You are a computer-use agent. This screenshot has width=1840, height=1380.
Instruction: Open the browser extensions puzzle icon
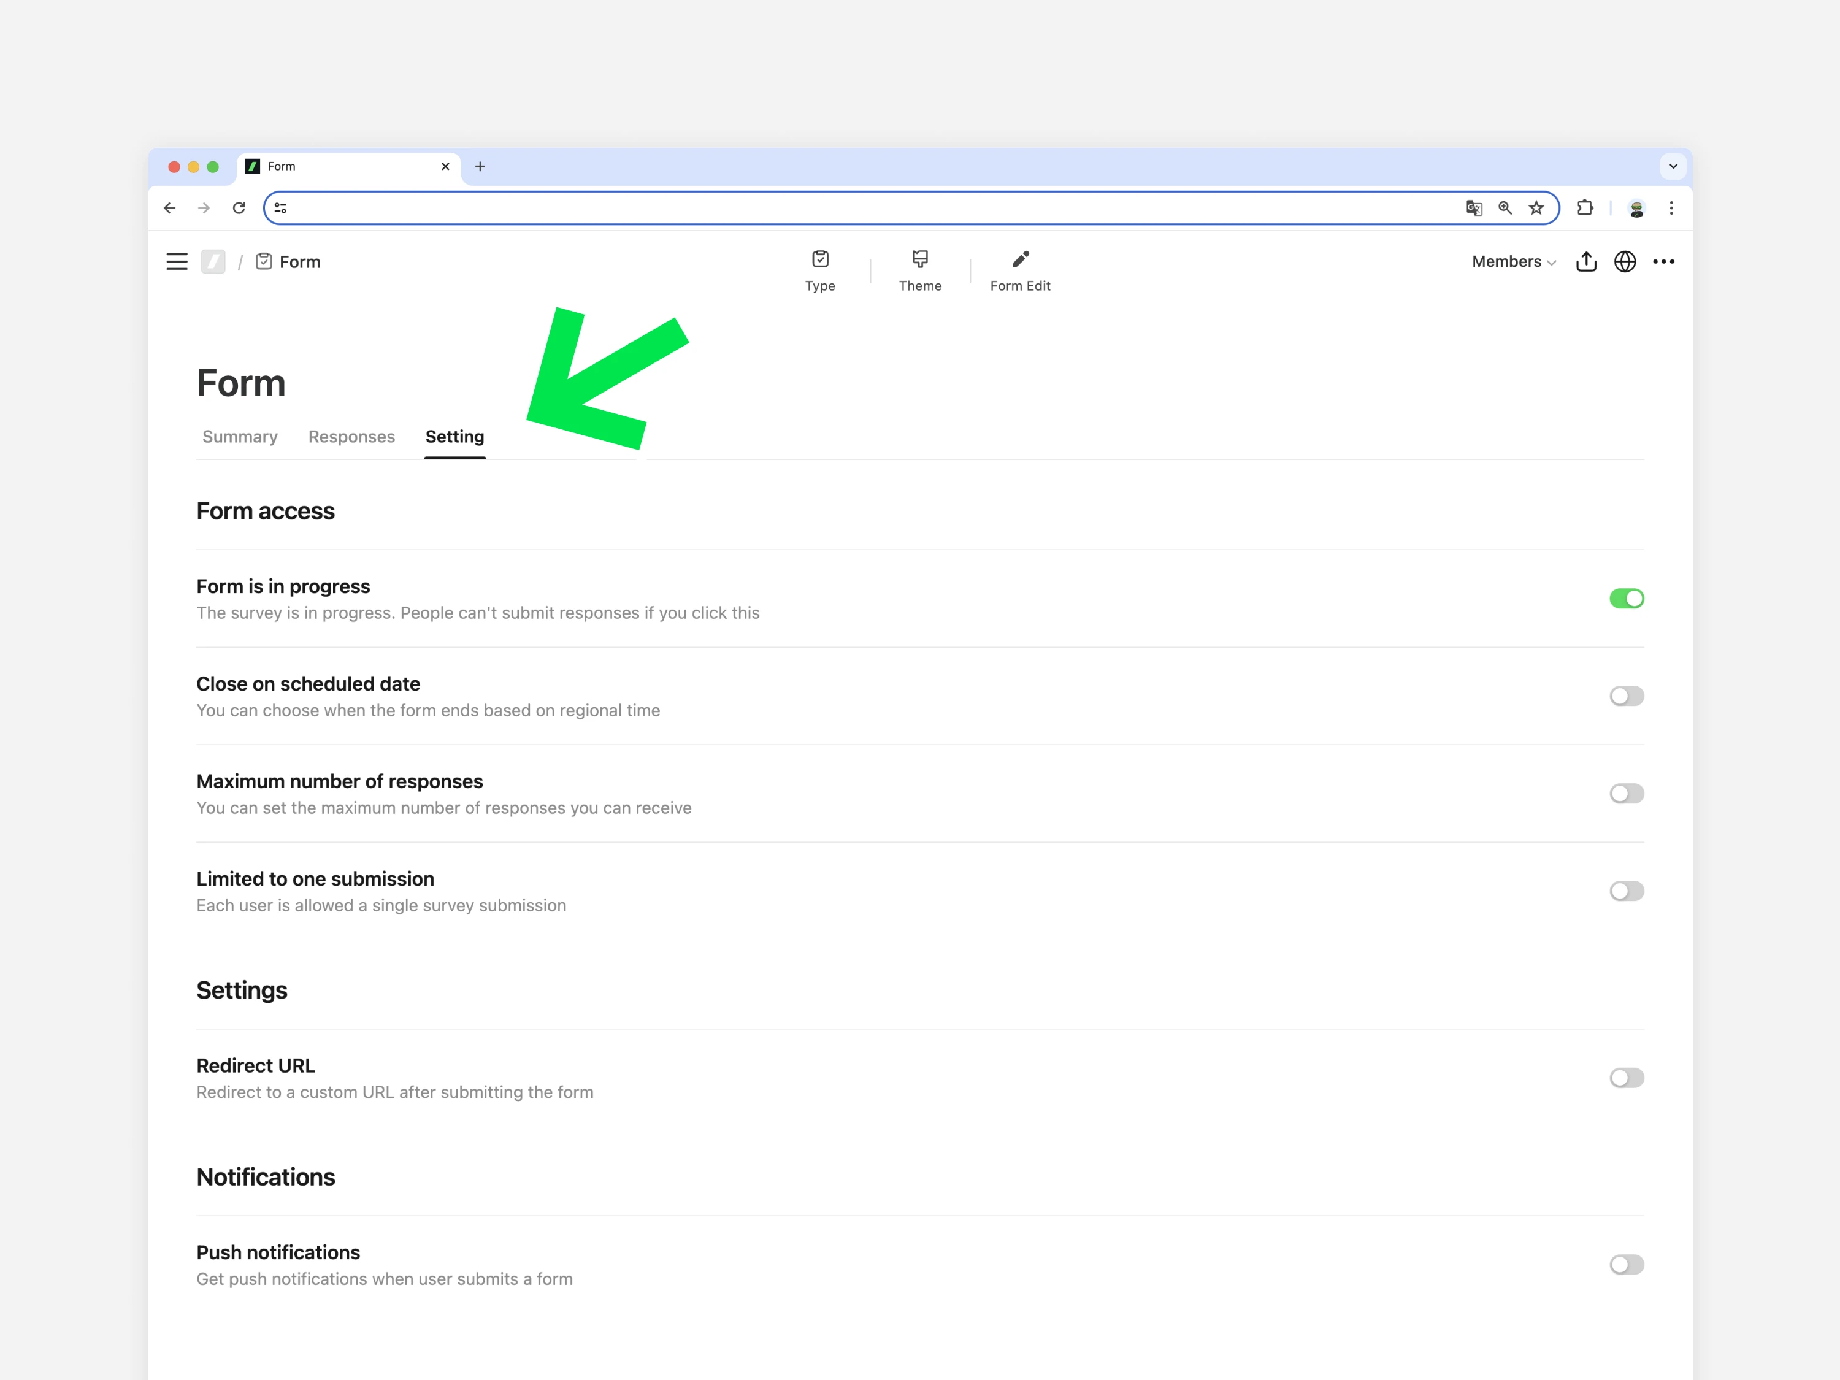(x=1585, y=208)
